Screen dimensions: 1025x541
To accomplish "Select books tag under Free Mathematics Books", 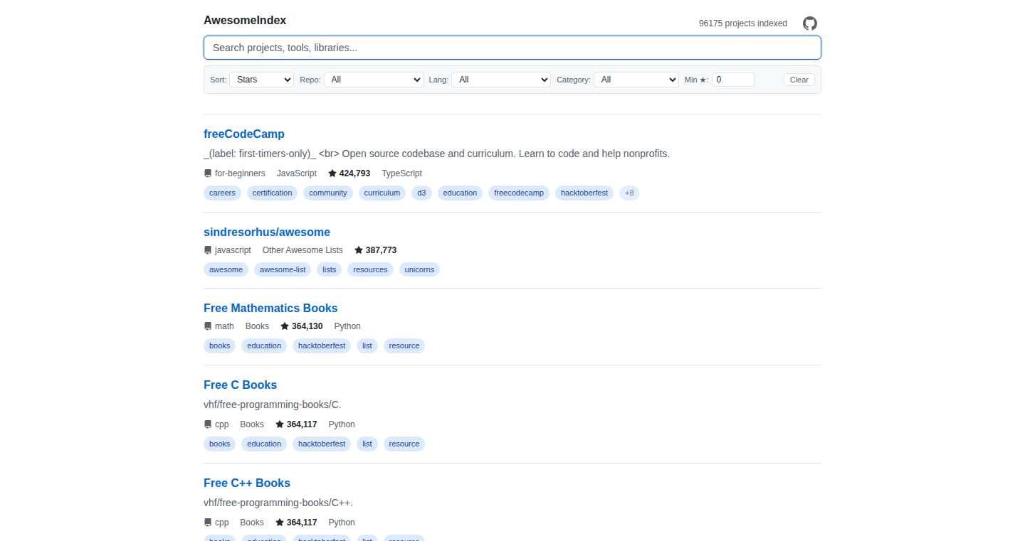I will pyautogui.click(x=219, y=346).
